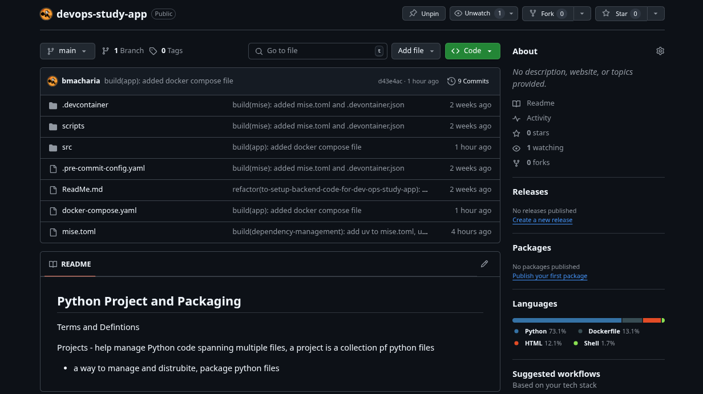Image resolution: width=703 pixels, height=394 pixels.
Task: Open the green Code dropdown
Action: (472, 51)
